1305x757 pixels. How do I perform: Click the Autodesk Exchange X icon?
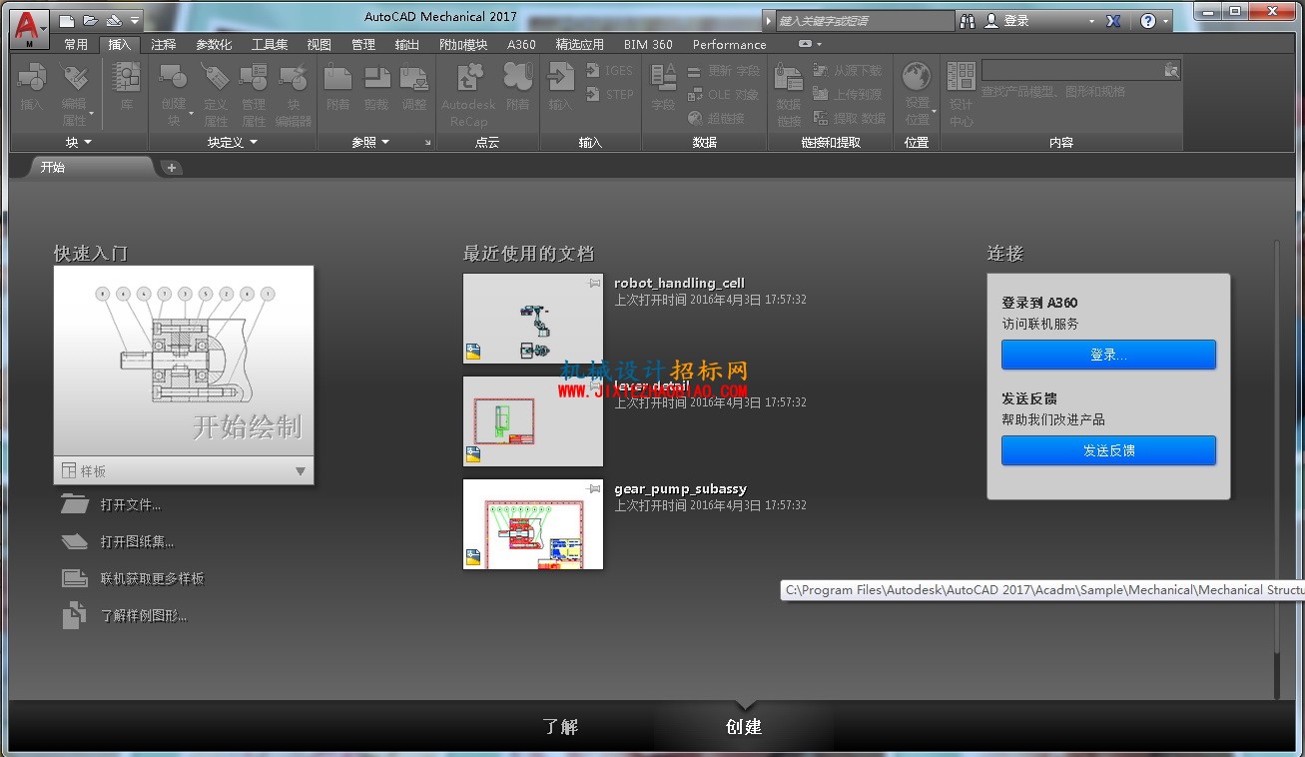1113,20
